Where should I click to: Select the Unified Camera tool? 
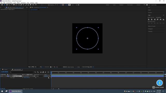(14, 5)
